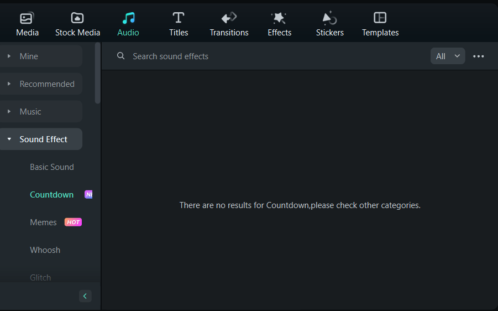Expand the Music category
The width and height of the screenshot is (498, 311).
[41, 112]
